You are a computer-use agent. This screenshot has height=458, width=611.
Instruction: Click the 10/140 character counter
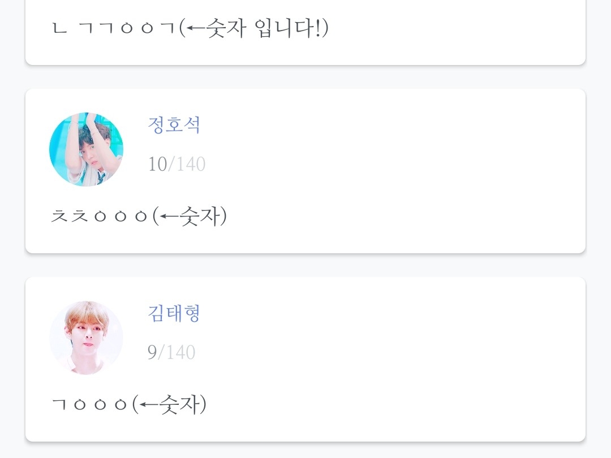tap(176, 165)
